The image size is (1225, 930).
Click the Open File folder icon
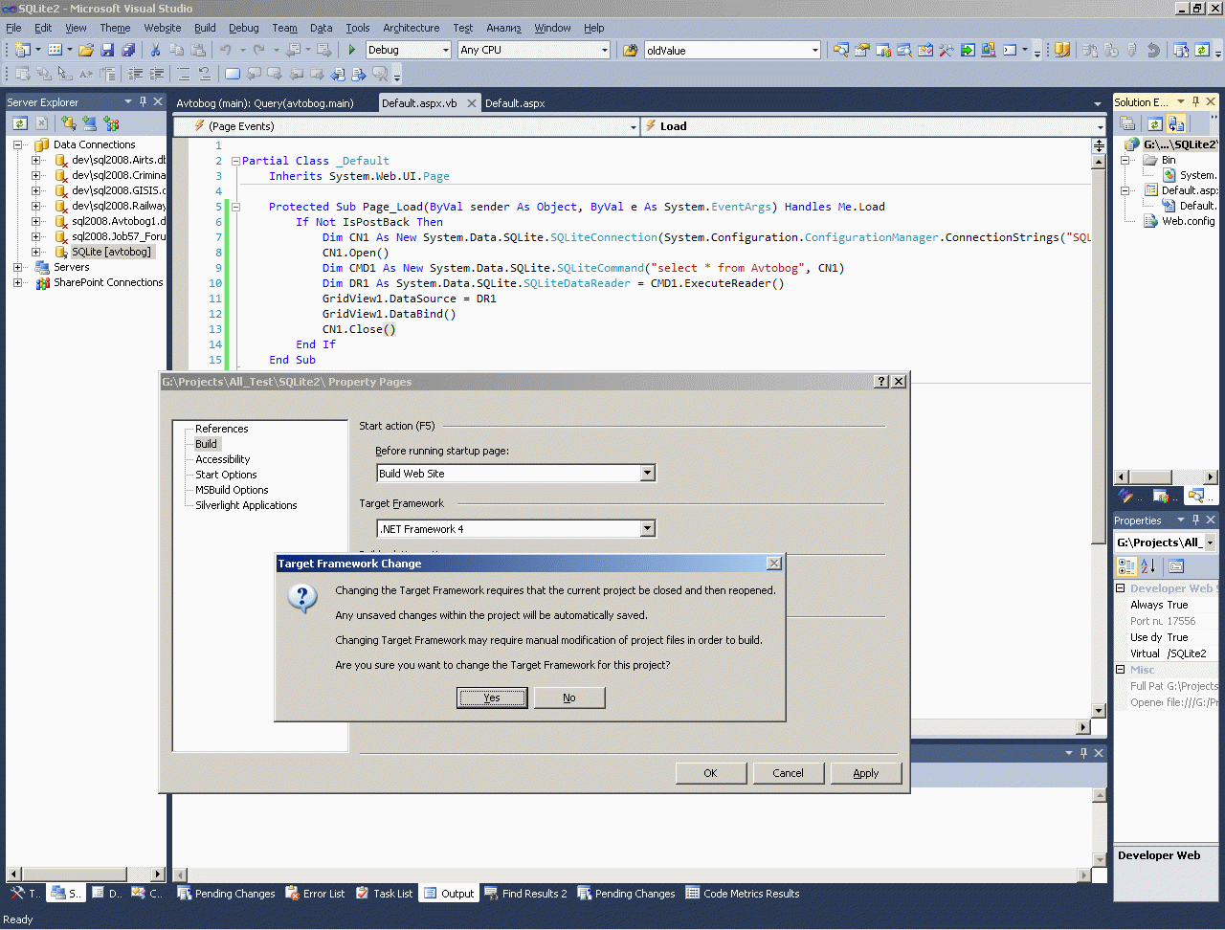tap(86, 50)
